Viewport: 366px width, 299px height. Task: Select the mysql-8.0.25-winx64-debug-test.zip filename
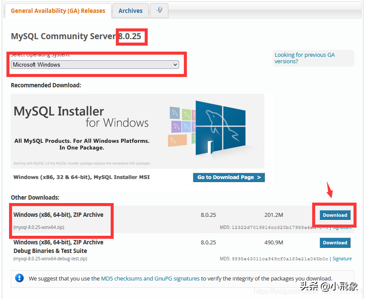pyautogui.click(x=50, y=259)
